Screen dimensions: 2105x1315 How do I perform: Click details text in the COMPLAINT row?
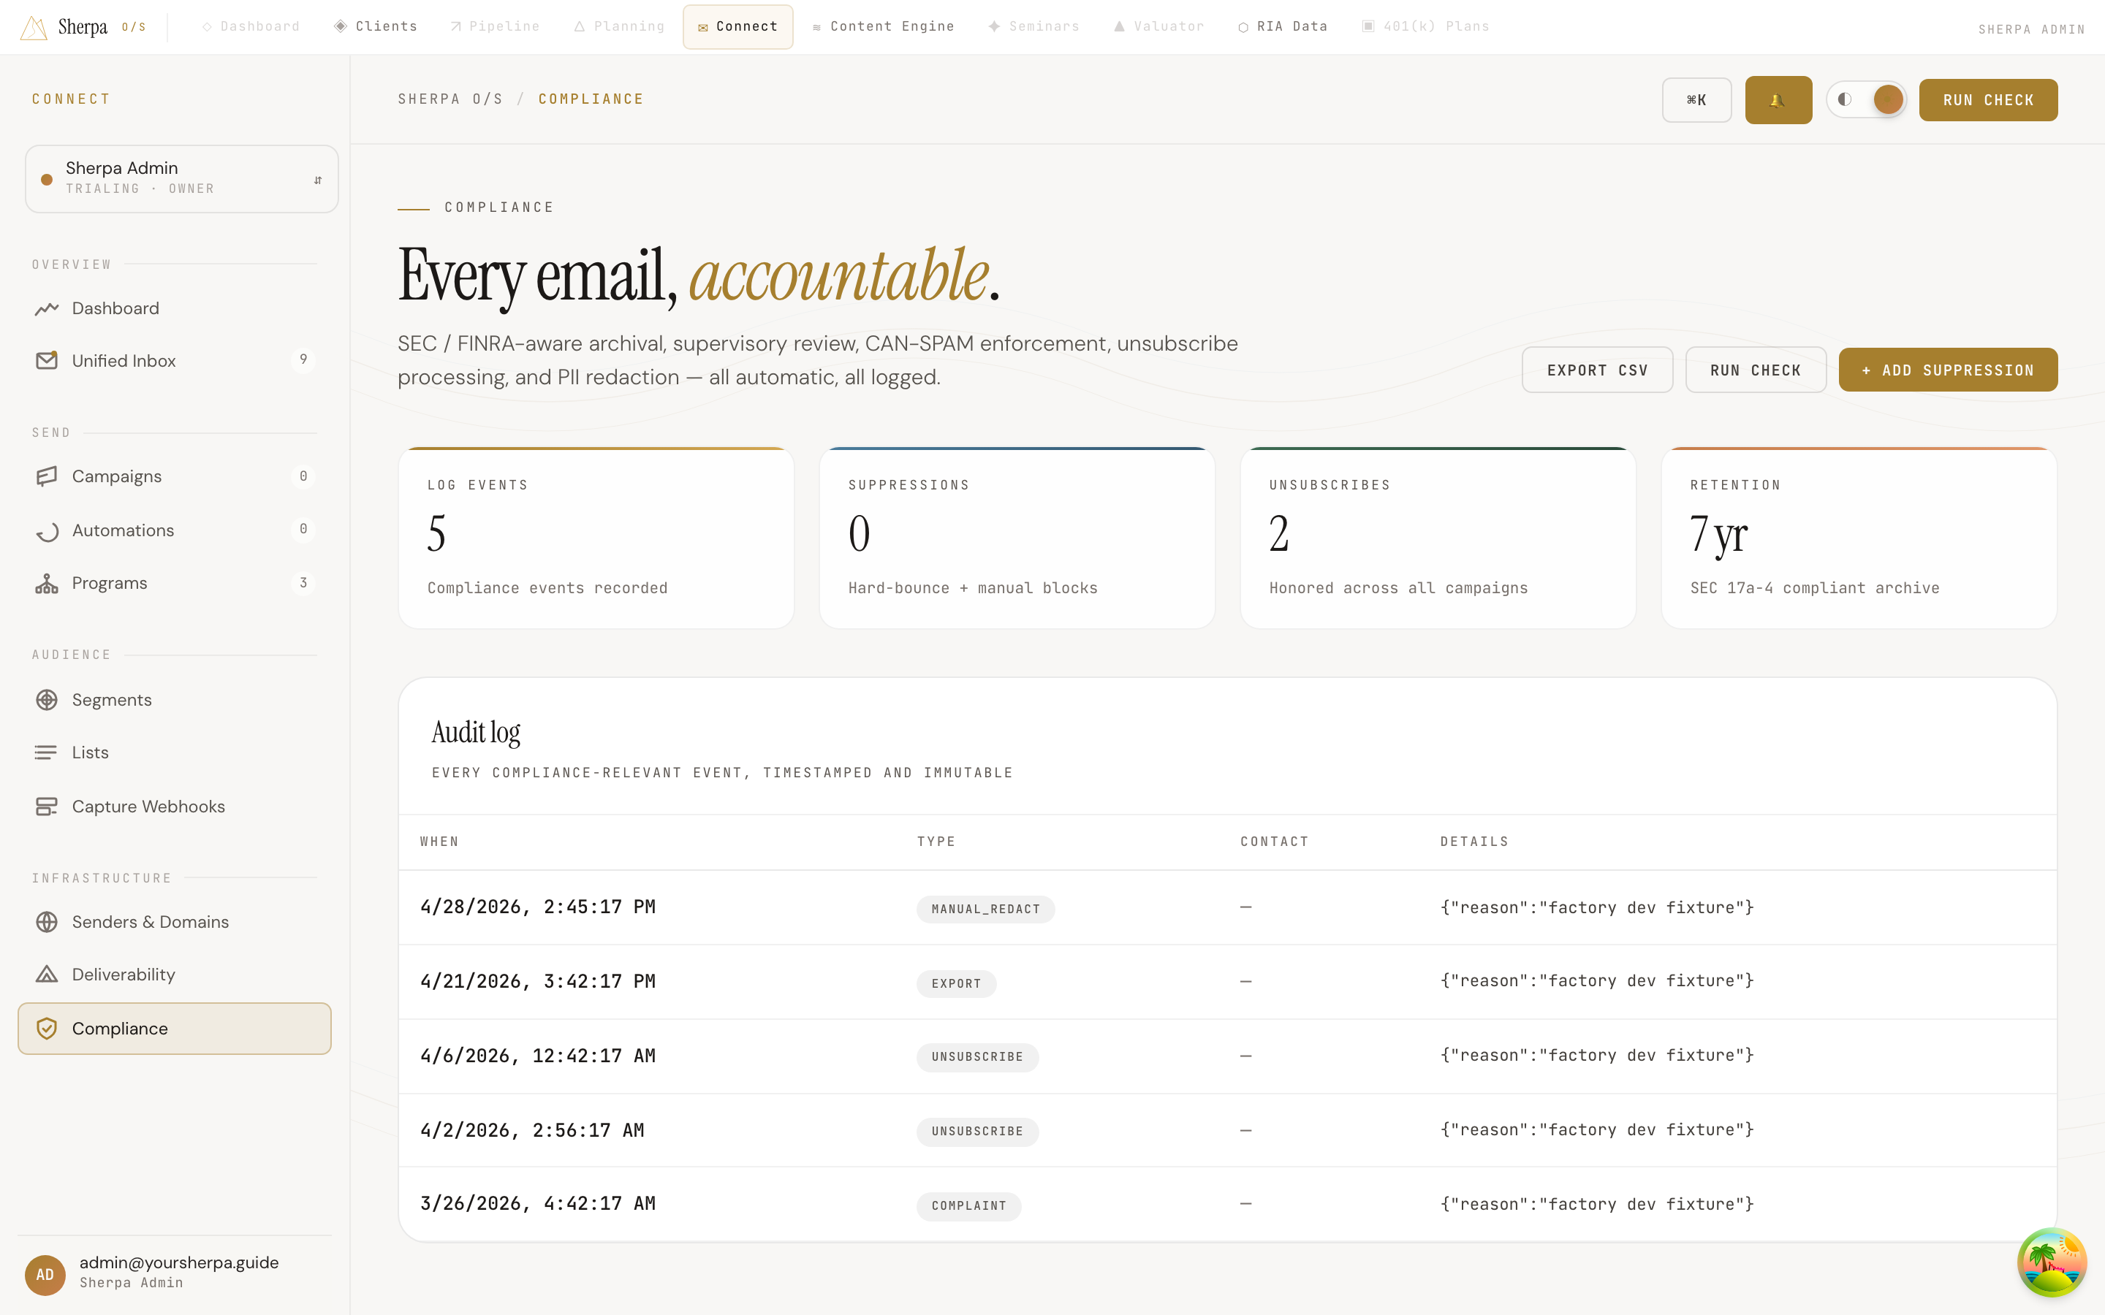(1597, 1205)
